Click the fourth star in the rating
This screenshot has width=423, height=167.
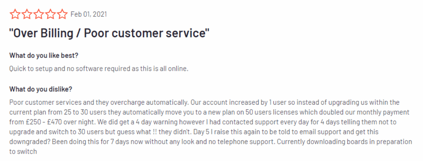tap(51, 14)
